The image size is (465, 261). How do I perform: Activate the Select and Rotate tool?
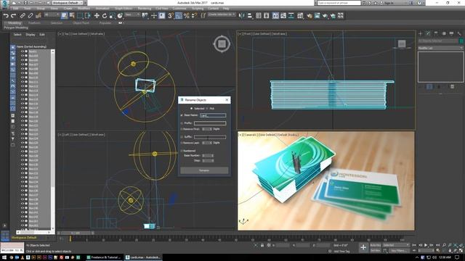(x=105, y=16)
